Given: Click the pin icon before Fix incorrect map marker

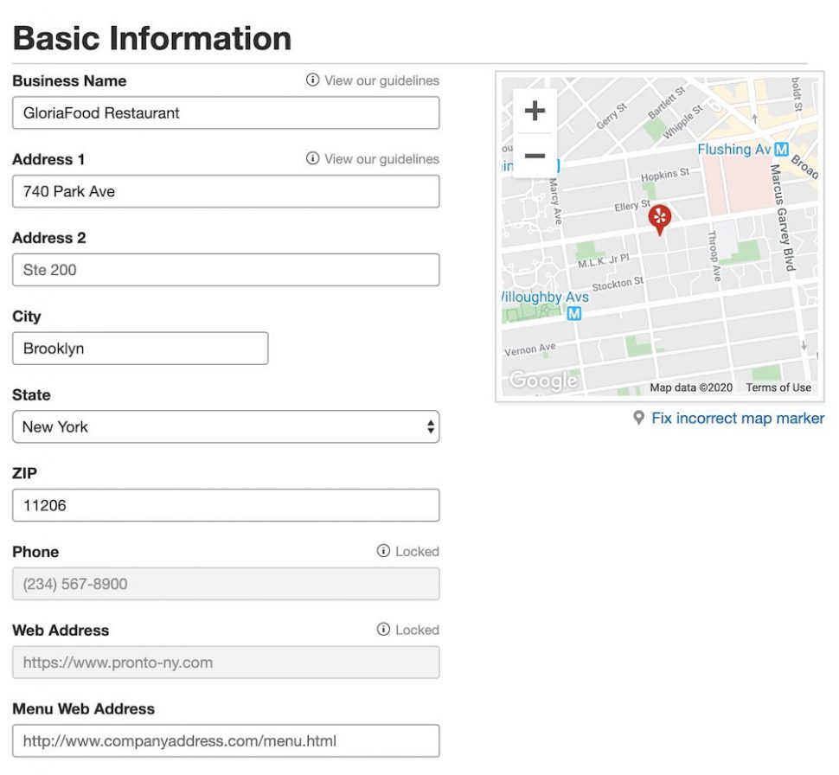Looking at the screenshot, I should (x=638, y=419).
